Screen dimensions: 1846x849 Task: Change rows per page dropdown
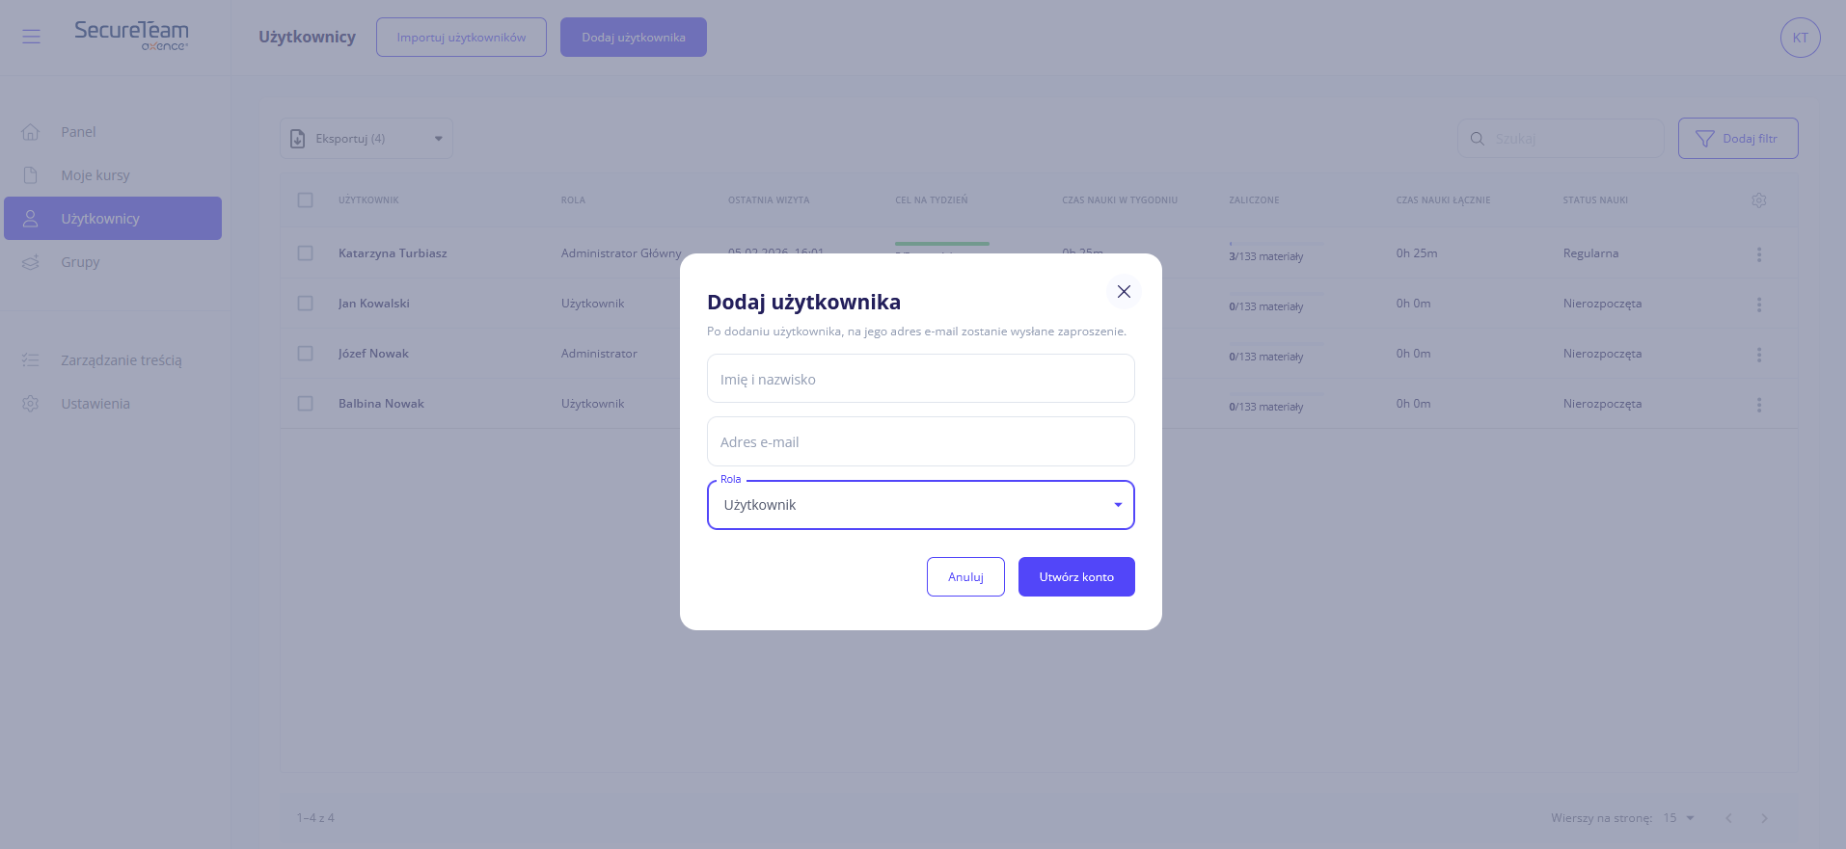[x=1679, y=818]
